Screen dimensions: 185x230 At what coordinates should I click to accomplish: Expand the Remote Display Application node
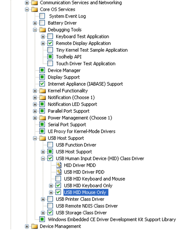43,44
